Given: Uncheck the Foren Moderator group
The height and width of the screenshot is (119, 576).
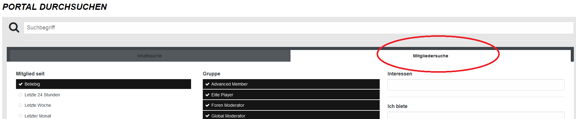Looking at the screenshot, I should click(x=291, y=105).
